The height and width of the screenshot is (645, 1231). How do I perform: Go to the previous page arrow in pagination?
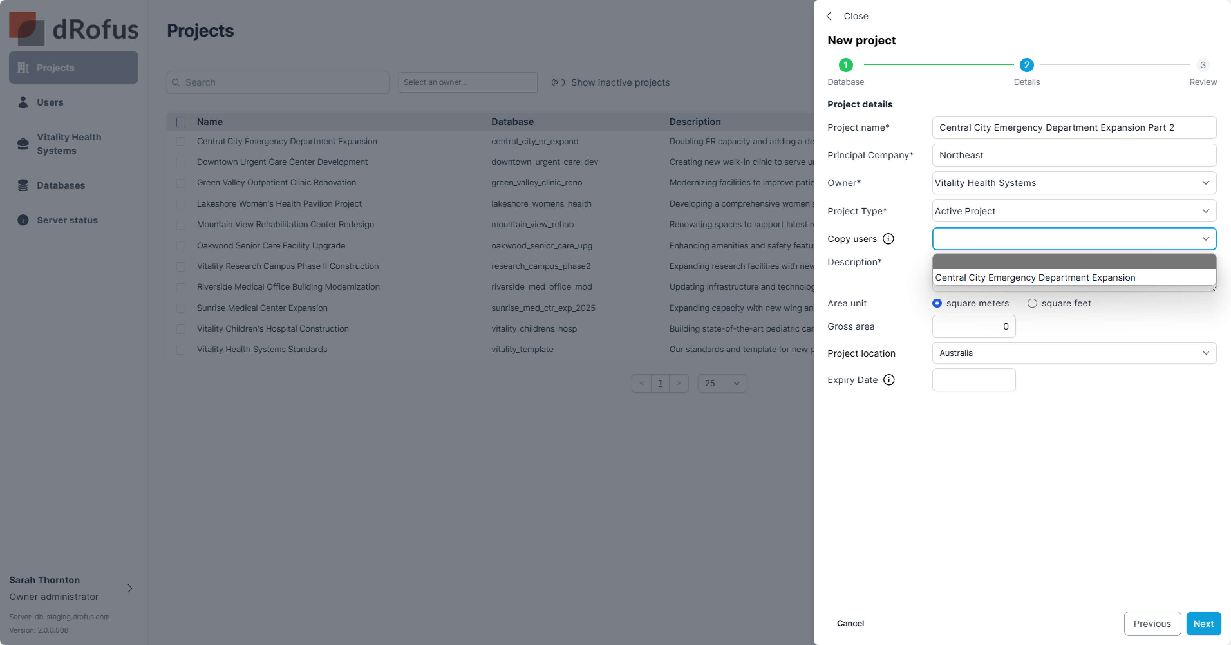click(x=641, y=383)
